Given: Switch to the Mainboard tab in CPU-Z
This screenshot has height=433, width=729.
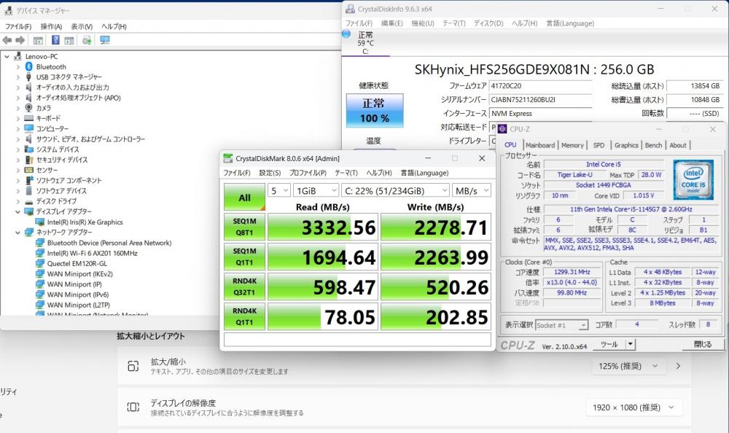Looking at the screenshot, I should 540,145.
